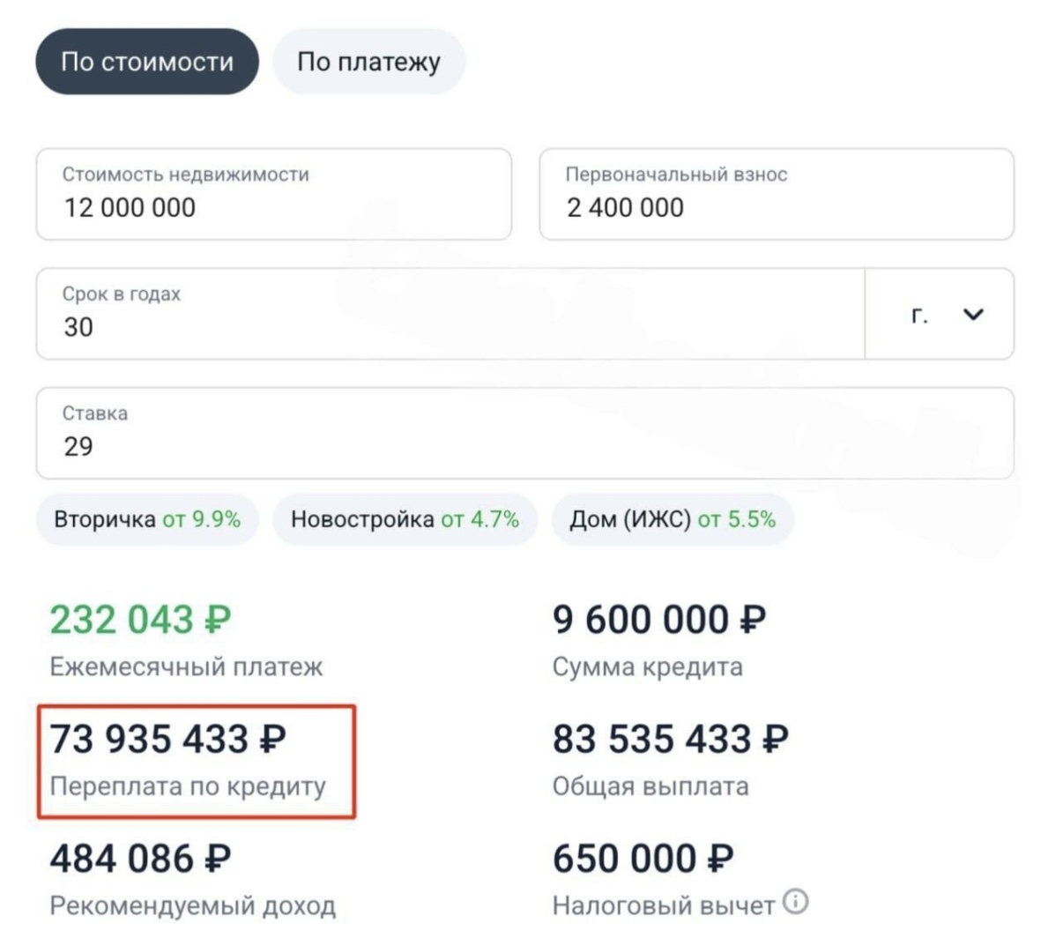Select the 'Вторичка от 9.9%' rate chip
This screenshot has width=1063, height=938.
click(147, 519)
